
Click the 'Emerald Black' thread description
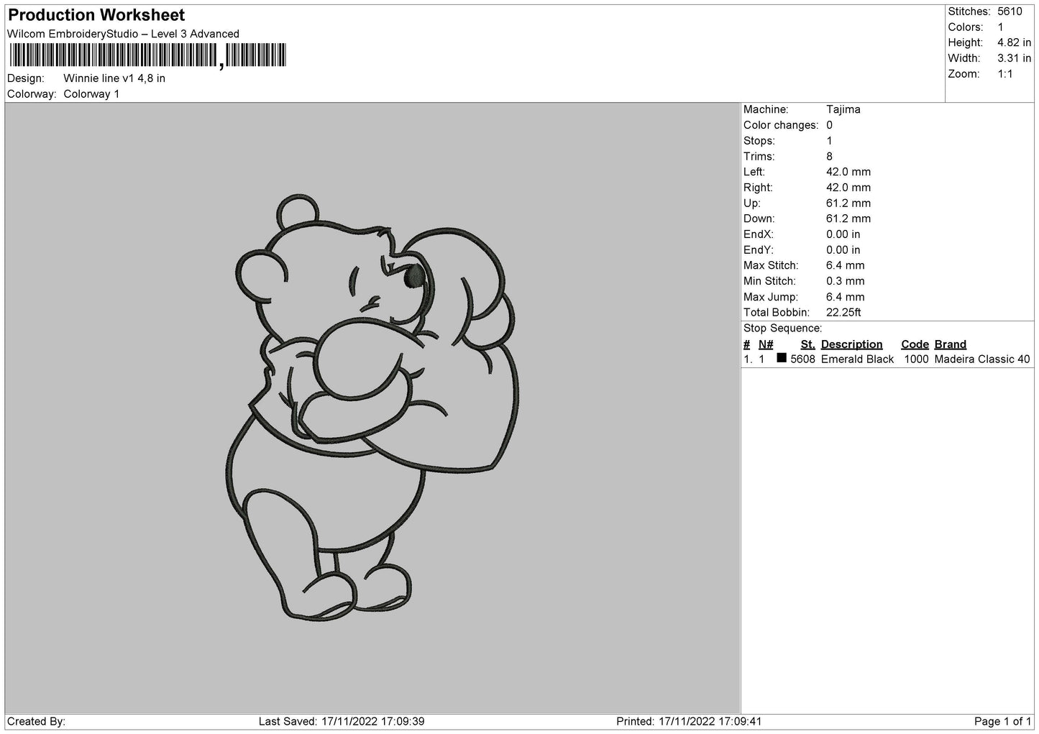click(x=857, y=359)
